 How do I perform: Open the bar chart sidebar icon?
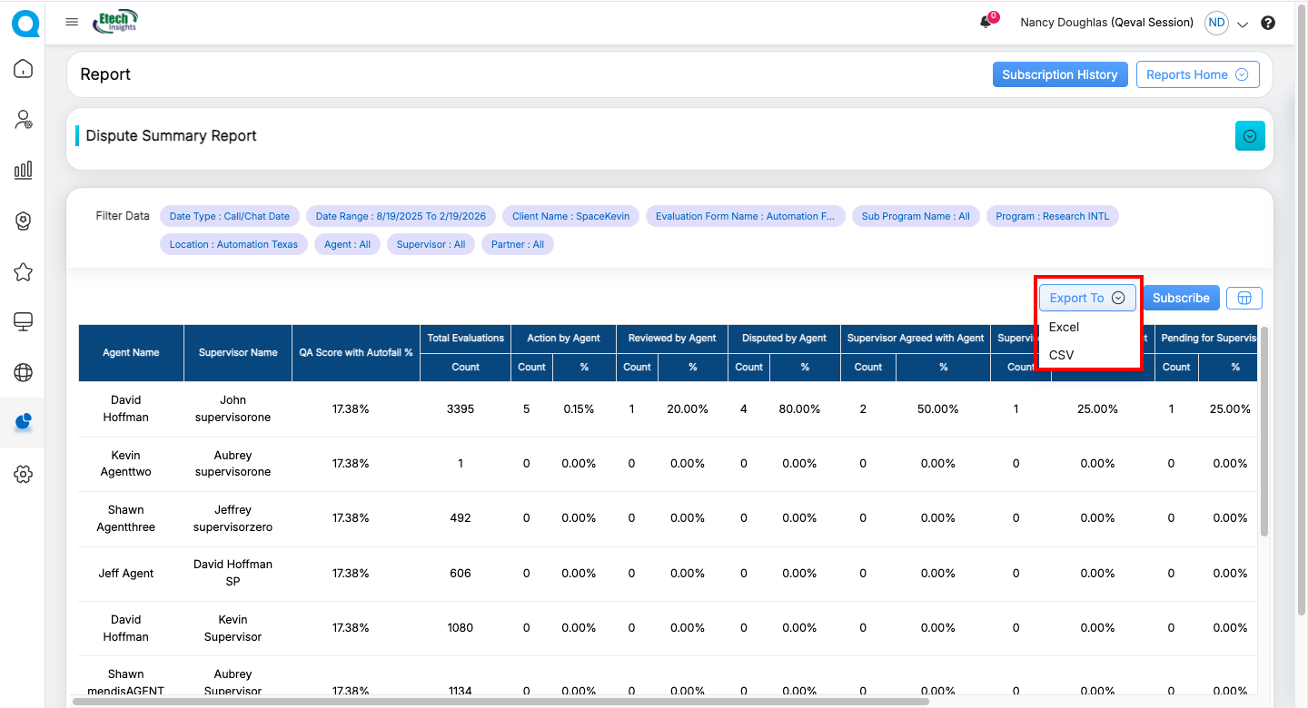(x=24, y=171)
